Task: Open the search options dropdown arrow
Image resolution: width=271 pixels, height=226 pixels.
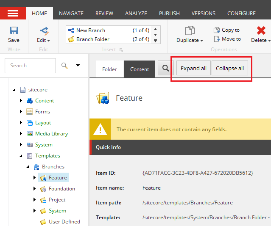Action: coord(78,66)
